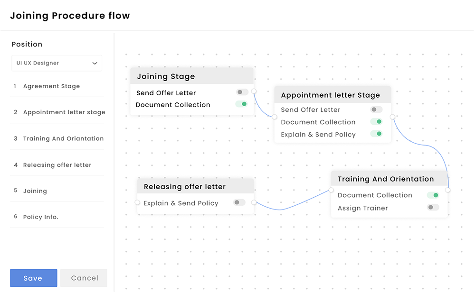The width and height of the screenshot is (475, 292).
Task: Click the Cancel button
Action: tap(84, 278)
